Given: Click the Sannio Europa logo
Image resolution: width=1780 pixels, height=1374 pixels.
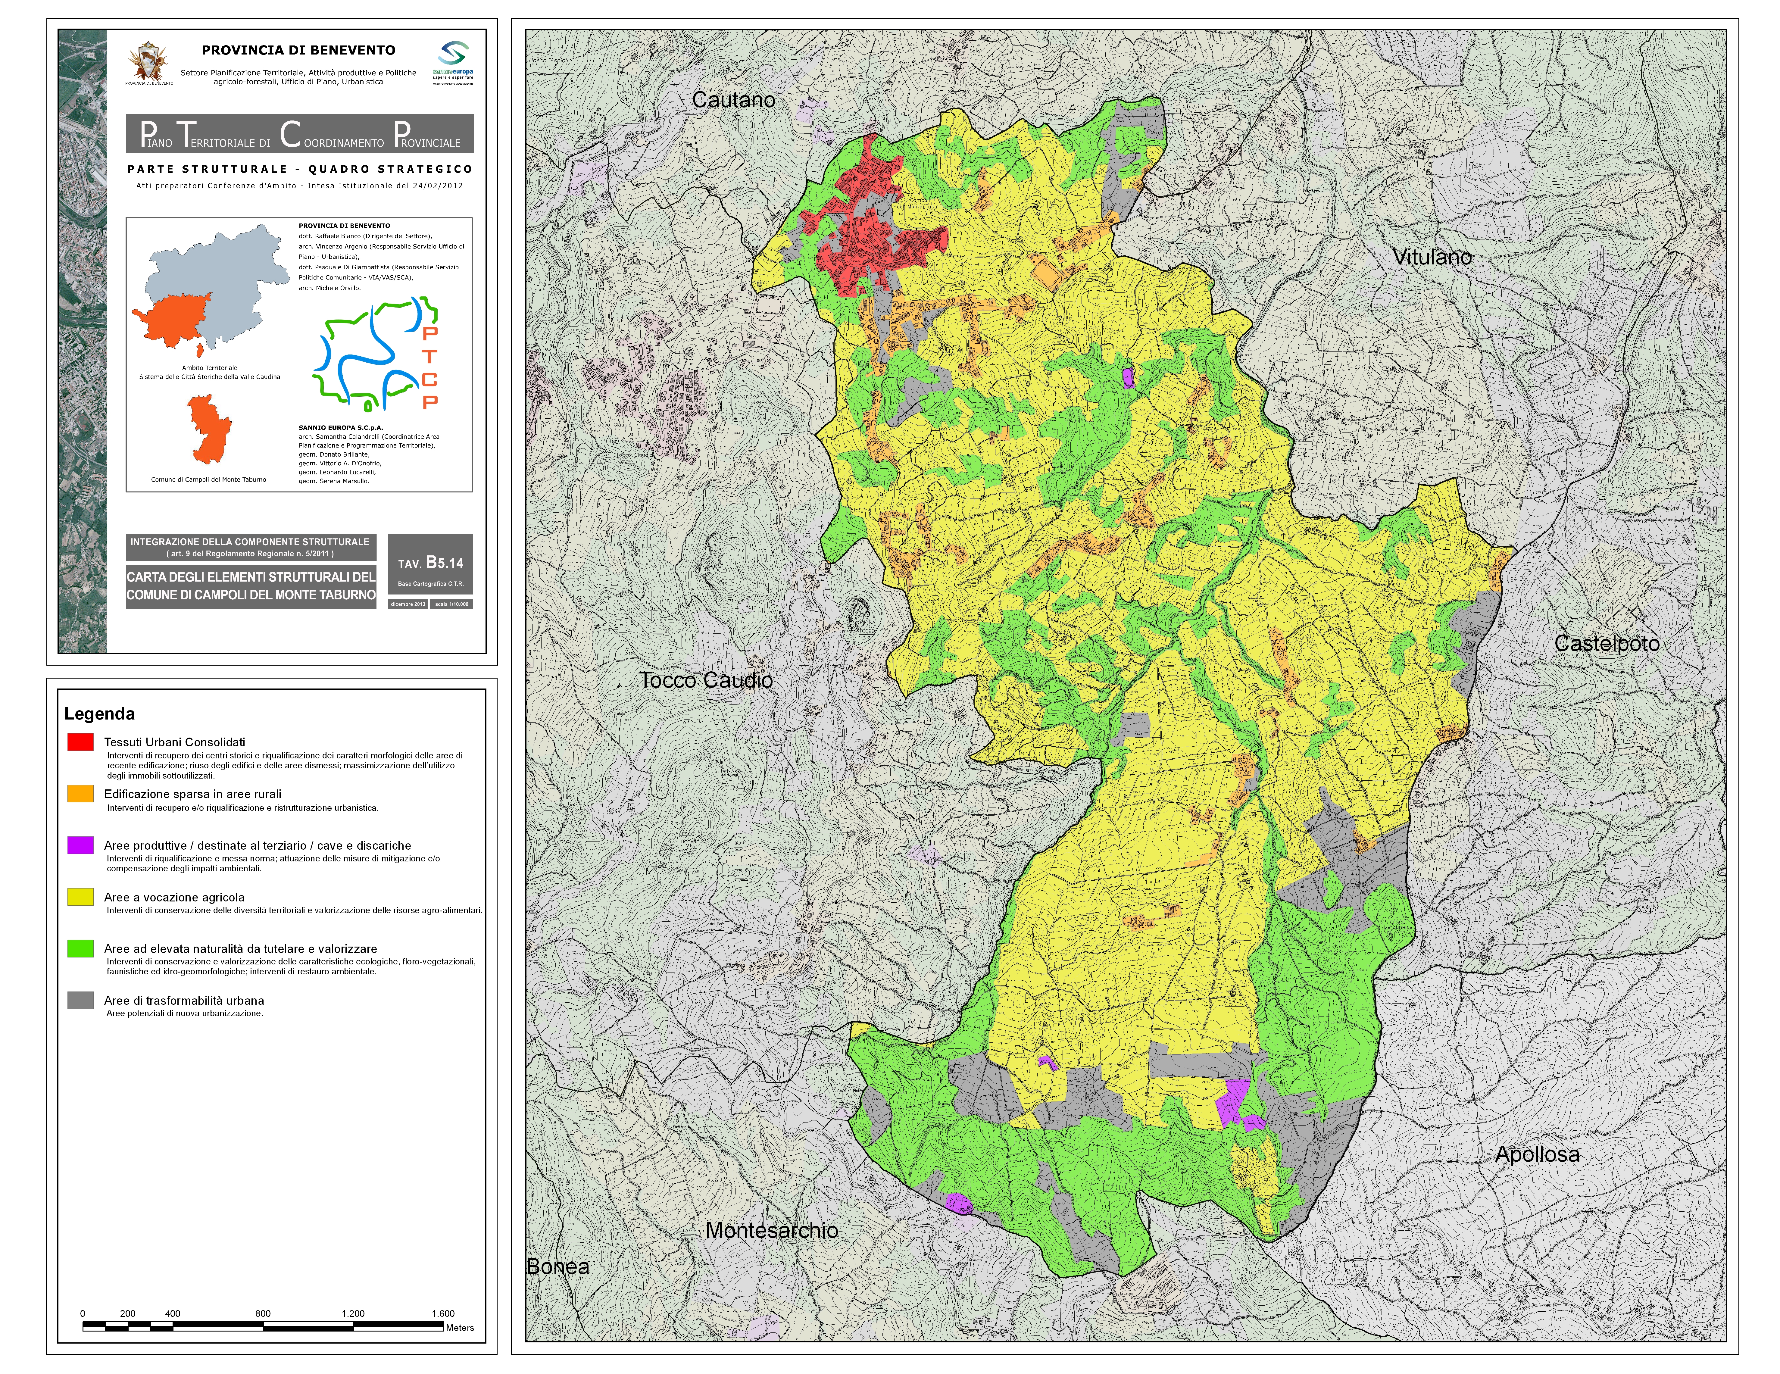Looking at the screenshot, I should tap(453, 62).
